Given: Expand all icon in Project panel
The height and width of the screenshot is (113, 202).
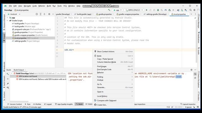Looking at the screenshot, I should tap(40, 14).
